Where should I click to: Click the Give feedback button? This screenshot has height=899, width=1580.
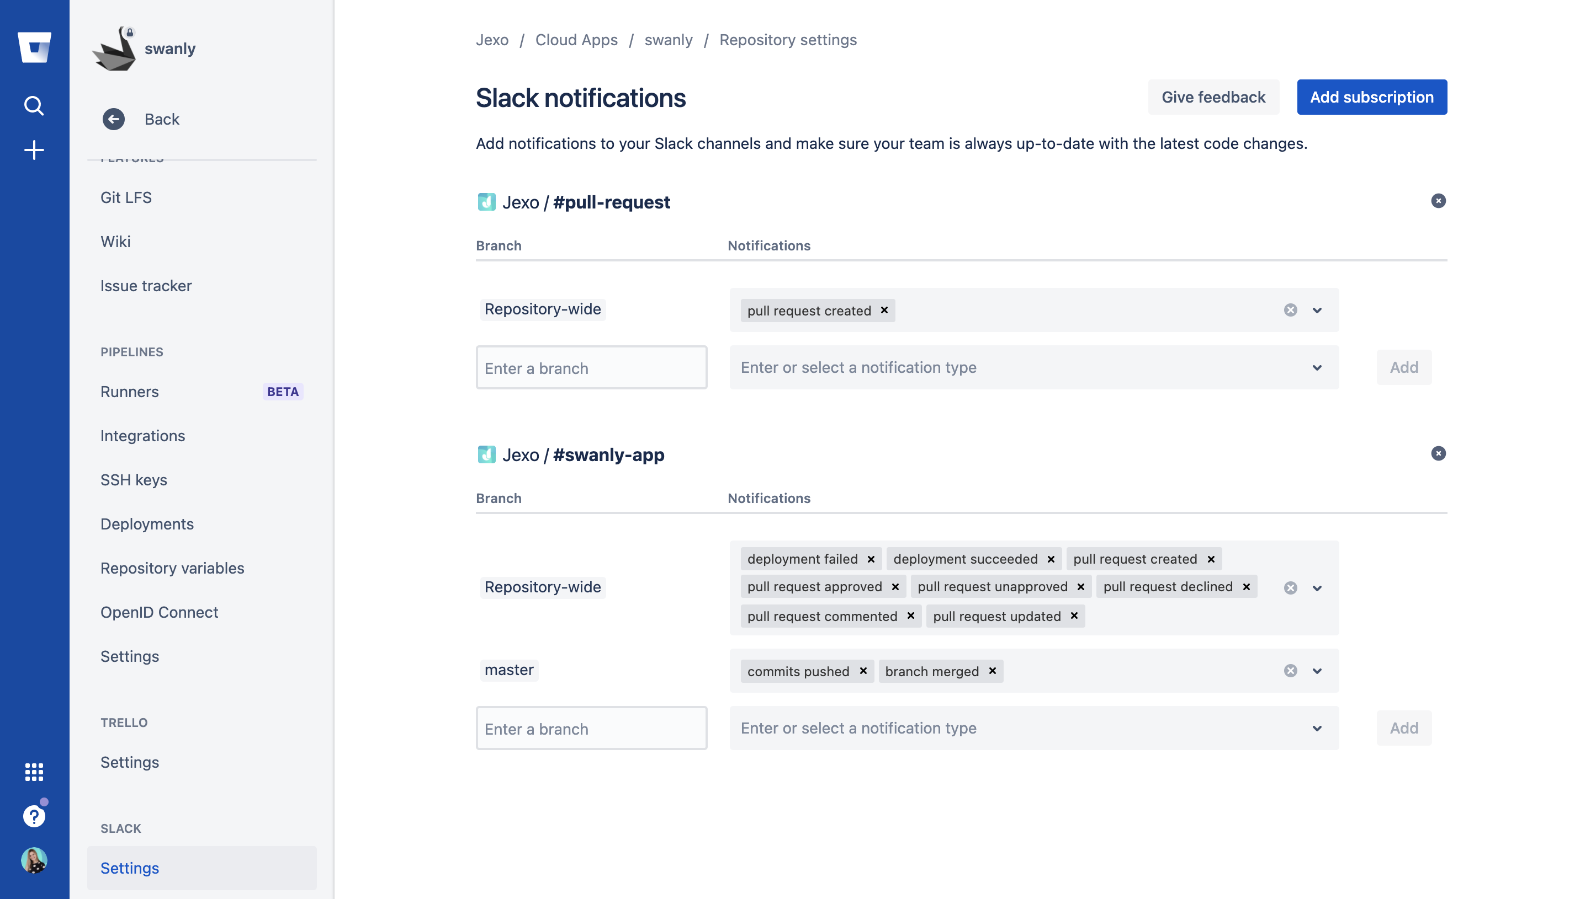click(1212, 97)
